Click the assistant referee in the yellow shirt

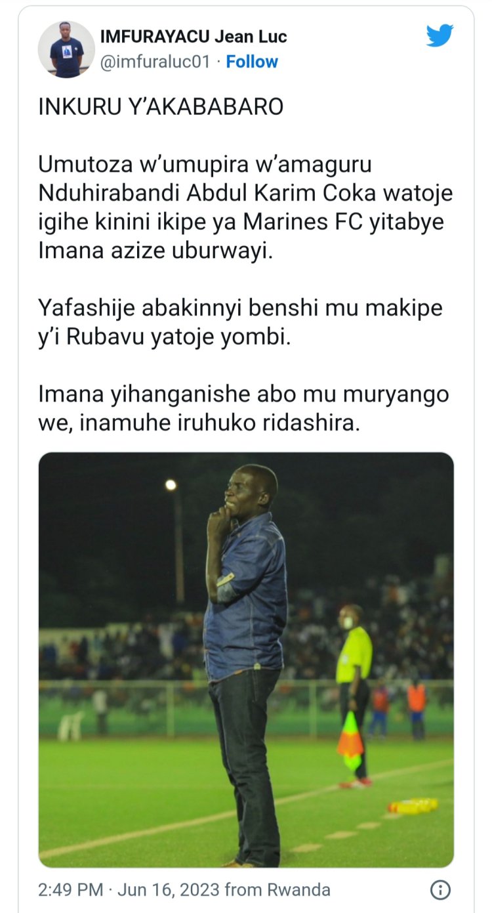(x=355, y=696)
